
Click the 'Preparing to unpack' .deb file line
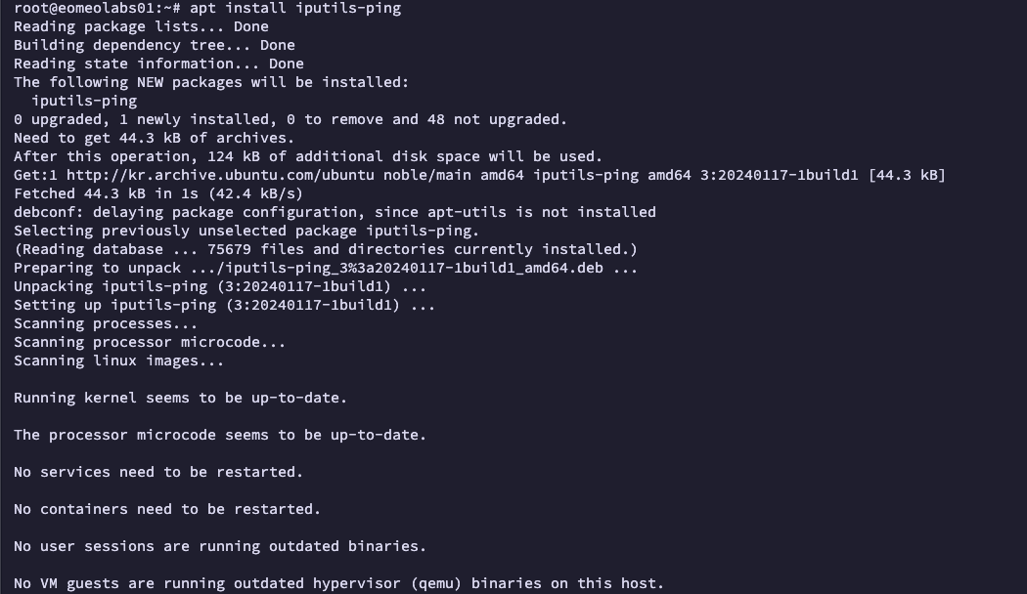326,269
